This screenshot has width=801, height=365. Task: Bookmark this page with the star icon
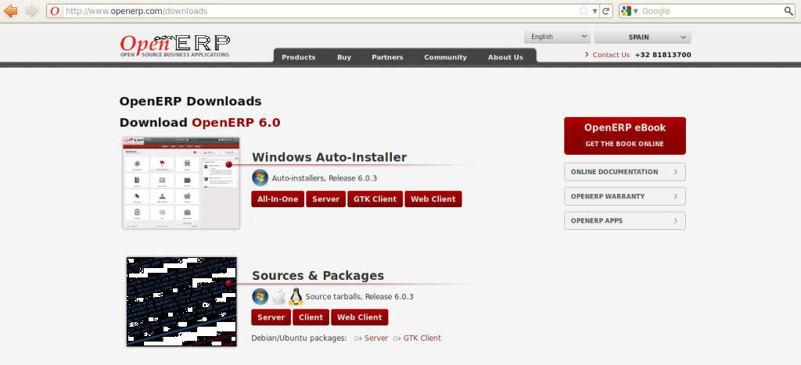coord(584,11)
